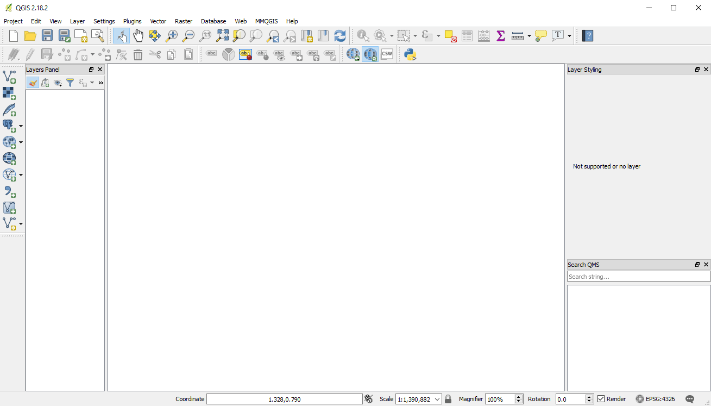Screen dimensions: 711x406
Task: Toggle the scale lock padlock
Action: pos(448,398)
